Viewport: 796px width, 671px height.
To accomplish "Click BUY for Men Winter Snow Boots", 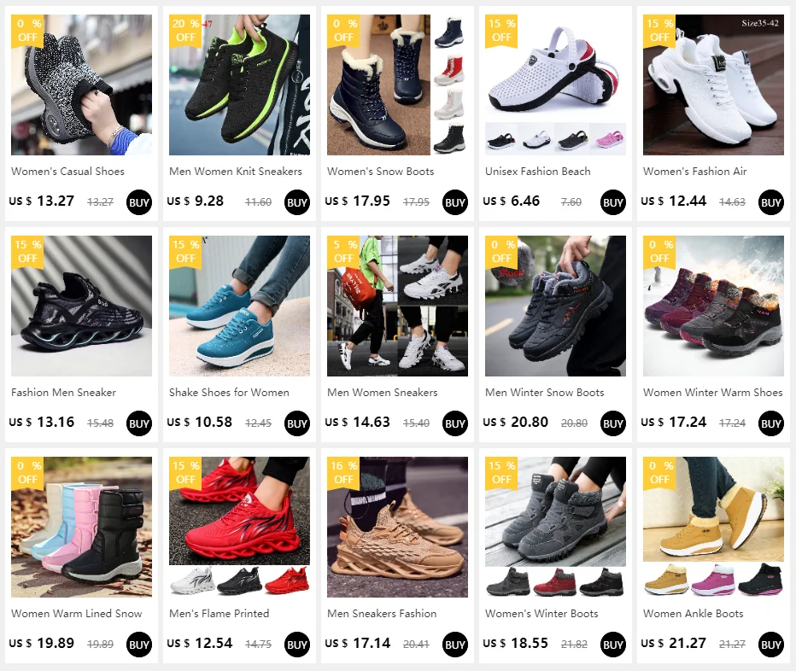I will [612, 423].
